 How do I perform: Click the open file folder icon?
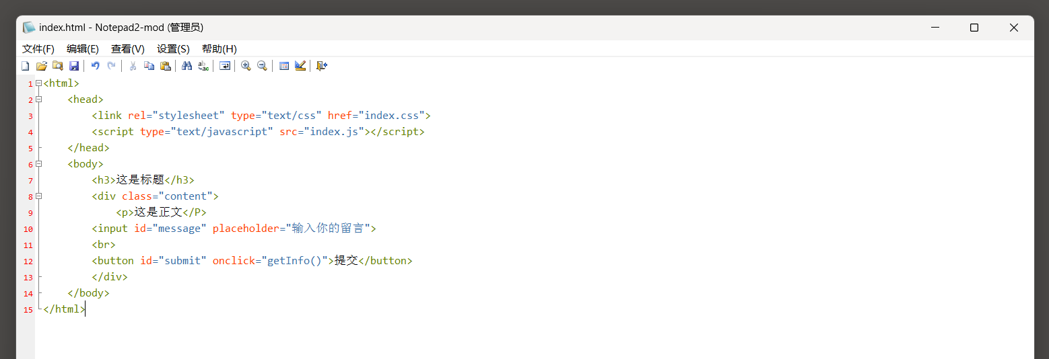42,66
